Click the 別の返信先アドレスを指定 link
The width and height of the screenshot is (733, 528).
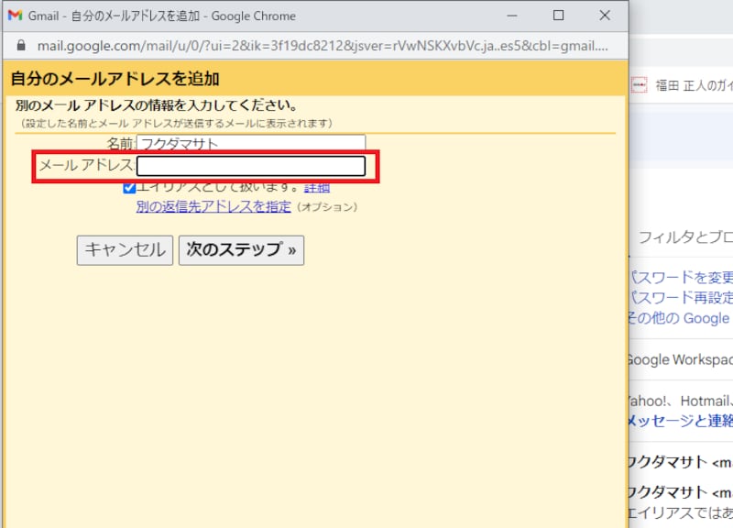213,207
